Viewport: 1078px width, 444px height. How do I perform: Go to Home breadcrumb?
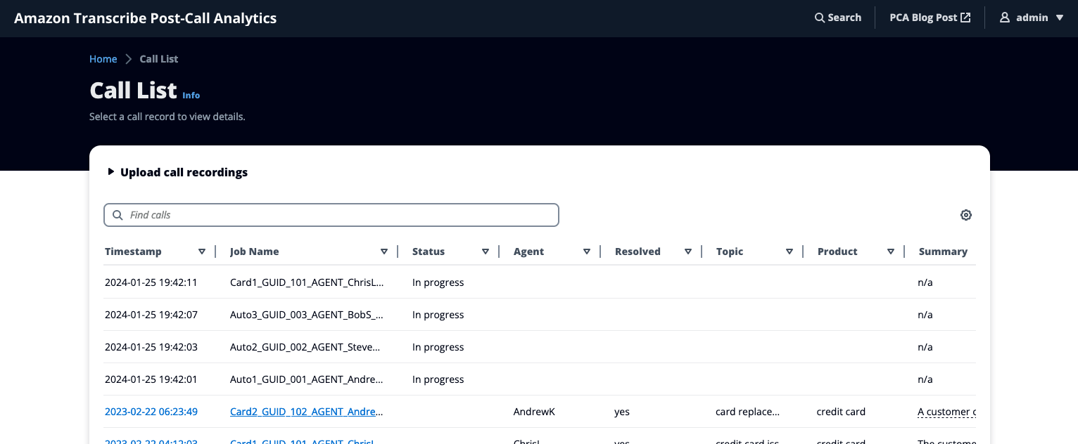point(103,59)
